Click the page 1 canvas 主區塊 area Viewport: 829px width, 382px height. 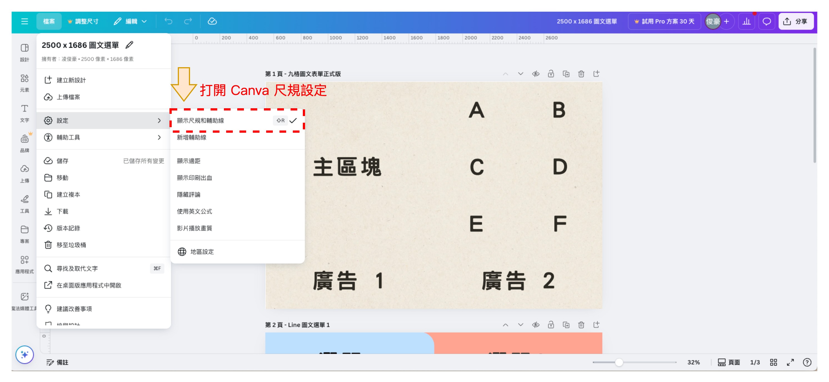point(347,167)
